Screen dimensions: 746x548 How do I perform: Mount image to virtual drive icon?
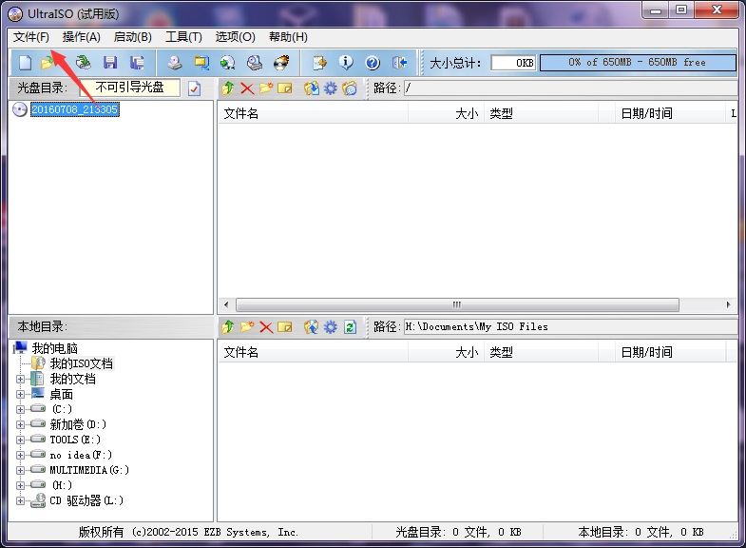click(x=255, y=63)
